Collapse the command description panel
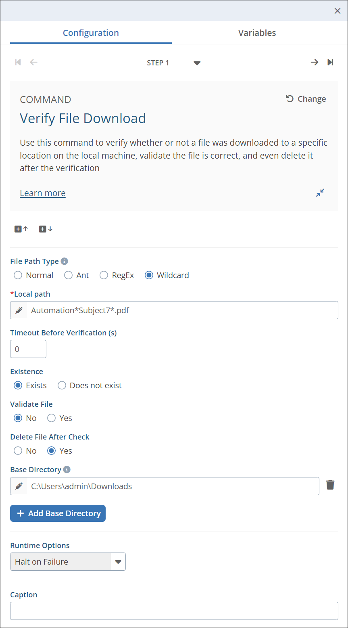The height and width of the screenshot is (628, 348). click(320, 193)
